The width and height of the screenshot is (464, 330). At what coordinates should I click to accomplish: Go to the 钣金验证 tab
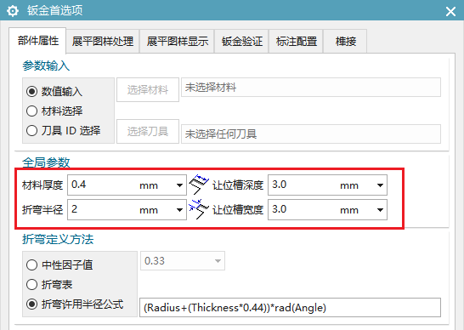pos(241,41)
